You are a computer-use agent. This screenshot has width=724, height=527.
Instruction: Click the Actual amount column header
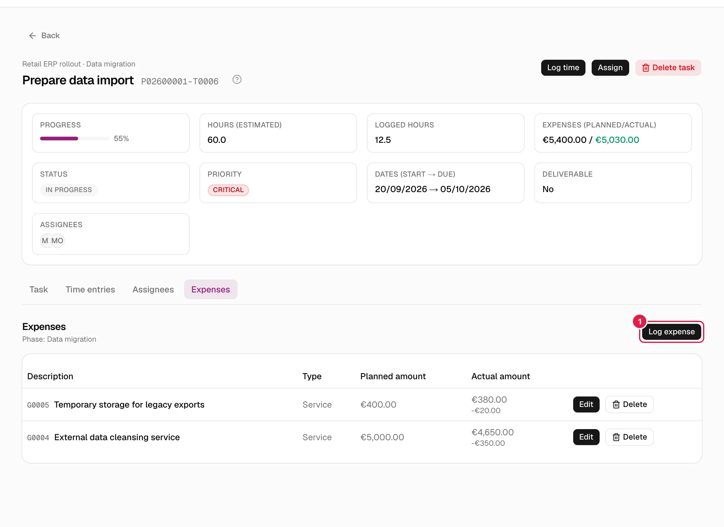coord(501,376)
